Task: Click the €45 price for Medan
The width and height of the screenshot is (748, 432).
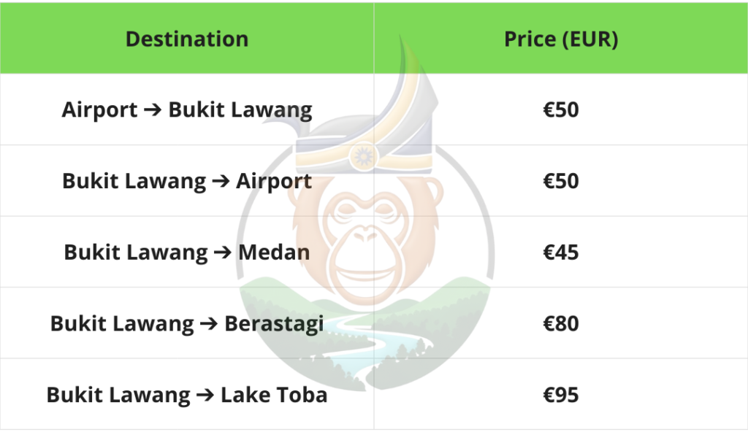Action: coord(561,252)
